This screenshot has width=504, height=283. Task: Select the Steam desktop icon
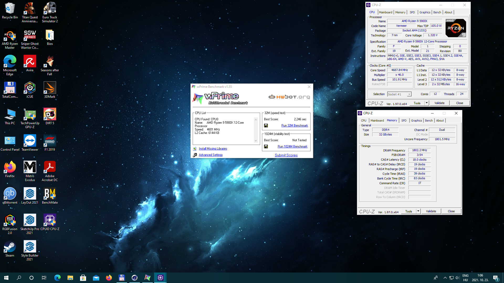tap(10, 249)
